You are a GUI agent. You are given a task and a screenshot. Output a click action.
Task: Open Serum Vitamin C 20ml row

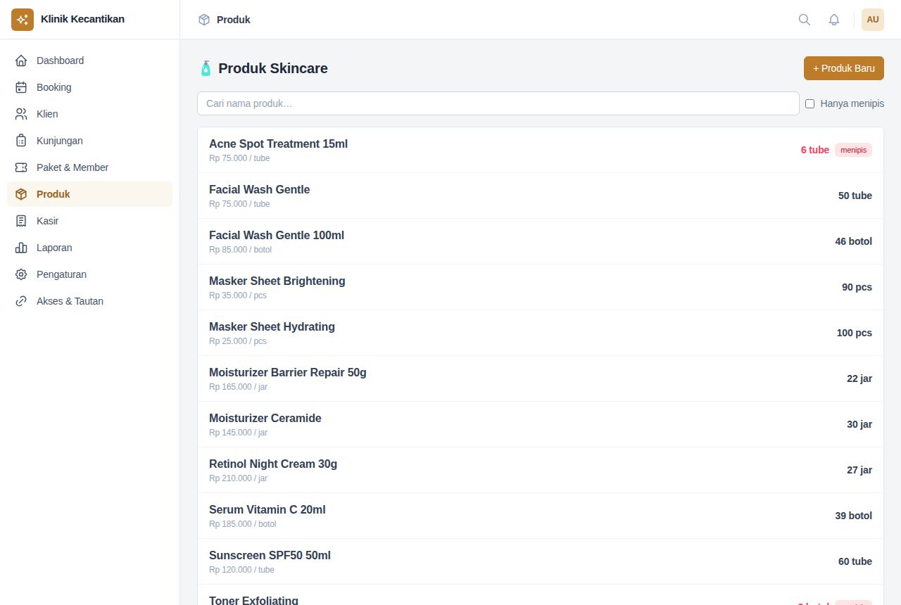coord(541,516)
